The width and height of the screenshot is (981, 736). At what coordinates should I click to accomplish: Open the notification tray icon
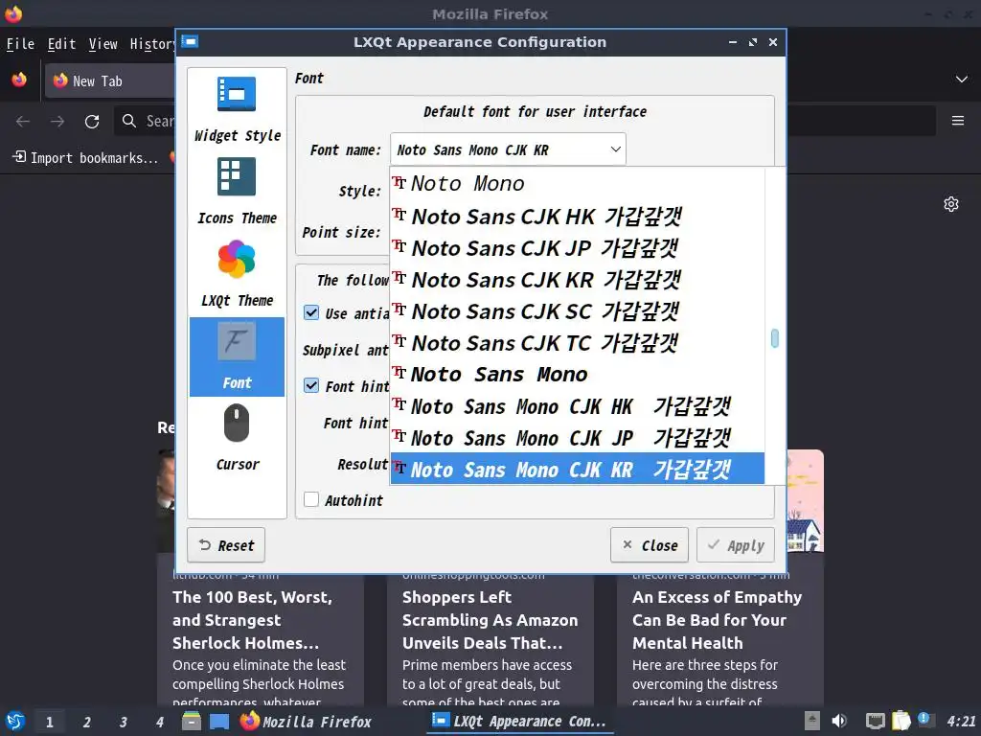(x=925, y=719)
